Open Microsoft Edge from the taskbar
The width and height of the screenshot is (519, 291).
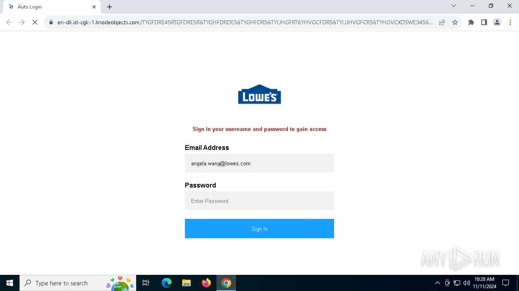point(167,283)
